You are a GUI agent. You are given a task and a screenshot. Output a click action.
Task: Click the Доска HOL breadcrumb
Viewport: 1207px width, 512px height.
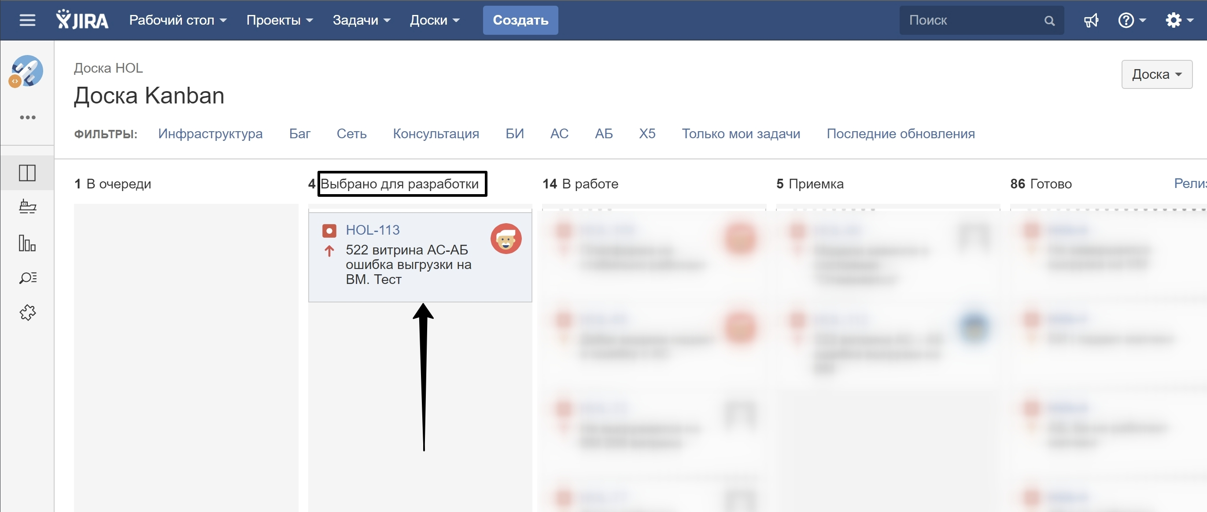[x=108, y=68]
